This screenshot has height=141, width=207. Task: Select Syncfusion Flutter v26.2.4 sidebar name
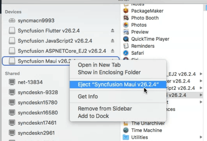pos(49,31)
